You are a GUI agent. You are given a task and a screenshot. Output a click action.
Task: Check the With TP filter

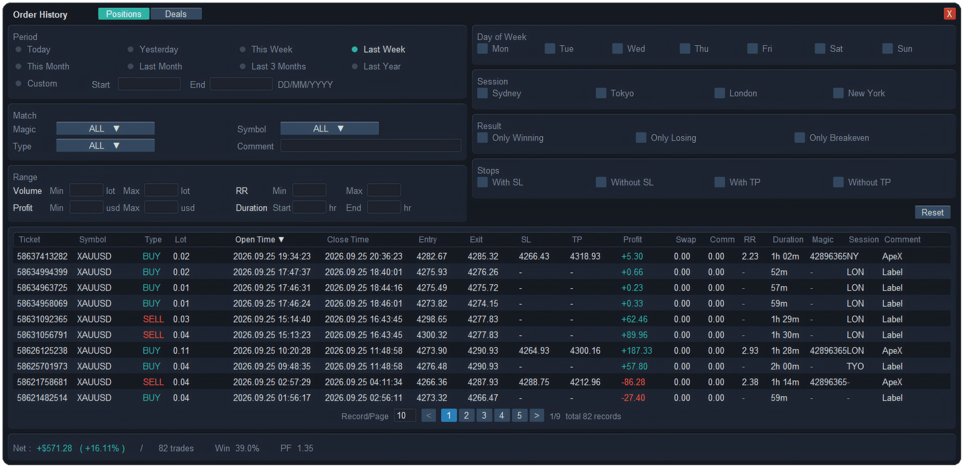(x=720, y=182)
